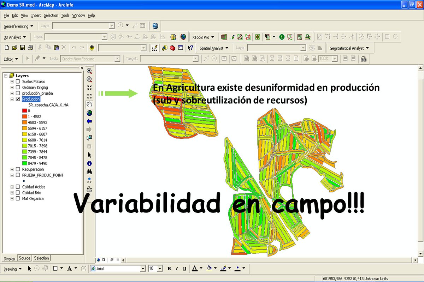424x282 pixels.
Task: Click the Fixed Zoom Out icon
Action: pyautogui.click(x=89, y=96)
